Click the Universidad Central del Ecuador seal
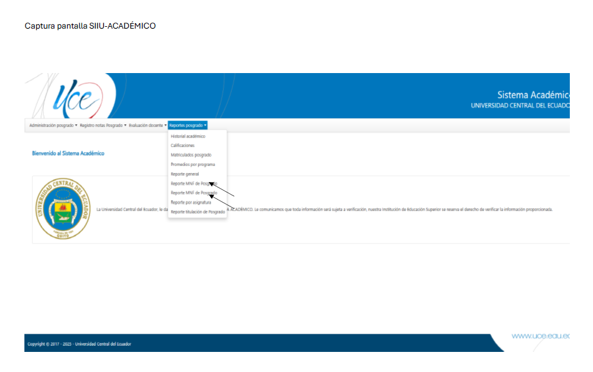Viewport: 593px width, 372px height. point(62,209)
